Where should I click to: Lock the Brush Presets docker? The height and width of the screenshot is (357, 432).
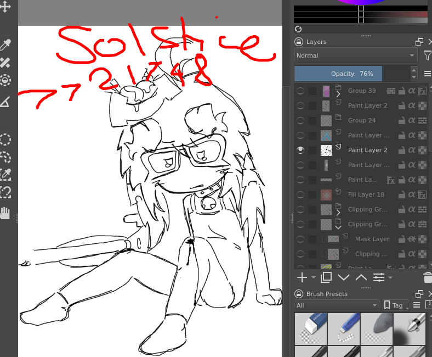pyautogui.click(x=299, y=294)
